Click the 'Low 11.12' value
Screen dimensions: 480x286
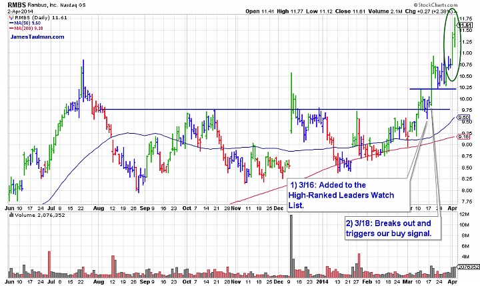[x=319, y=11]
